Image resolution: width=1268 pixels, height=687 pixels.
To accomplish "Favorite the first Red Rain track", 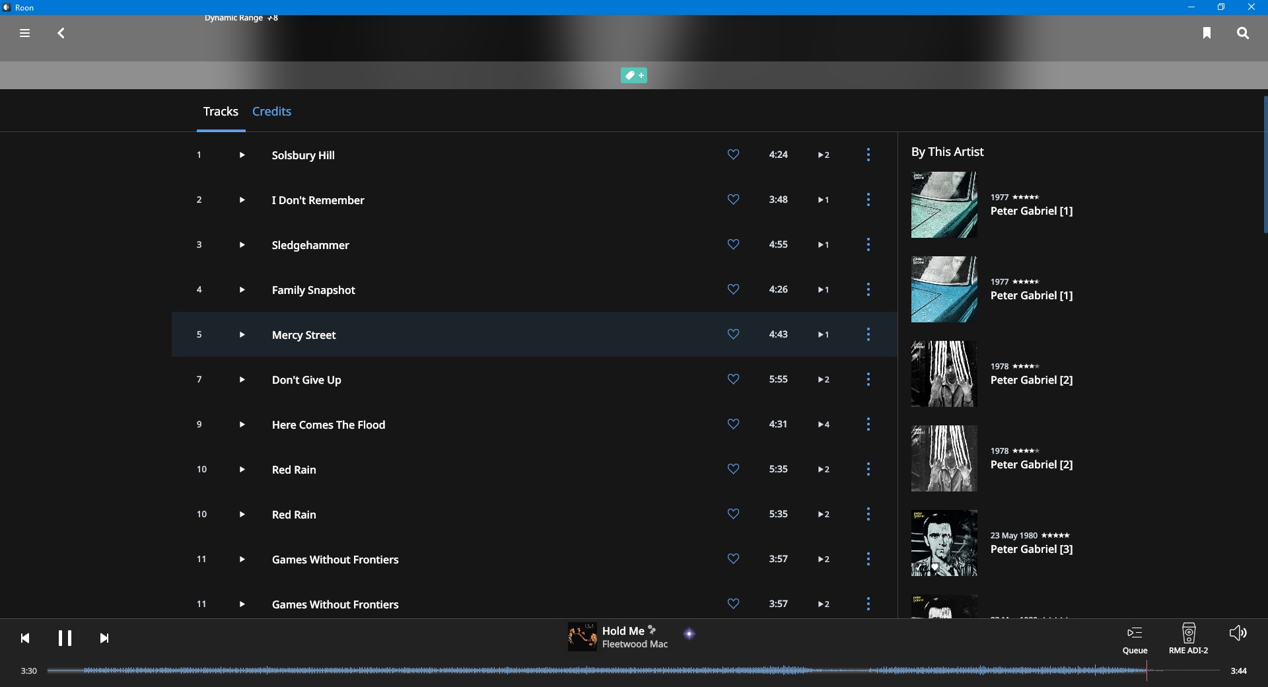I will [733, 469].
